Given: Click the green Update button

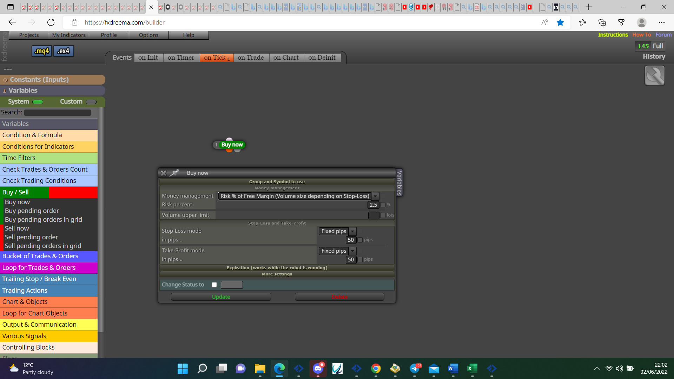Looking at the screenshot, I should tap(221, 297).
